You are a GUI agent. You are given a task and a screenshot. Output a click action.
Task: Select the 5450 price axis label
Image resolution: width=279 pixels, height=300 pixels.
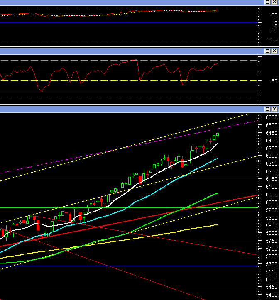pyautogui.click(x=272, y=287)
